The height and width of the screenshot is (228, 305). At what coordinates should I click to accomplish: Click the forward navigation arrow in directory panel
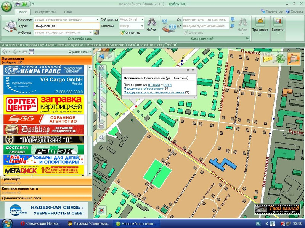click(14, 52)
